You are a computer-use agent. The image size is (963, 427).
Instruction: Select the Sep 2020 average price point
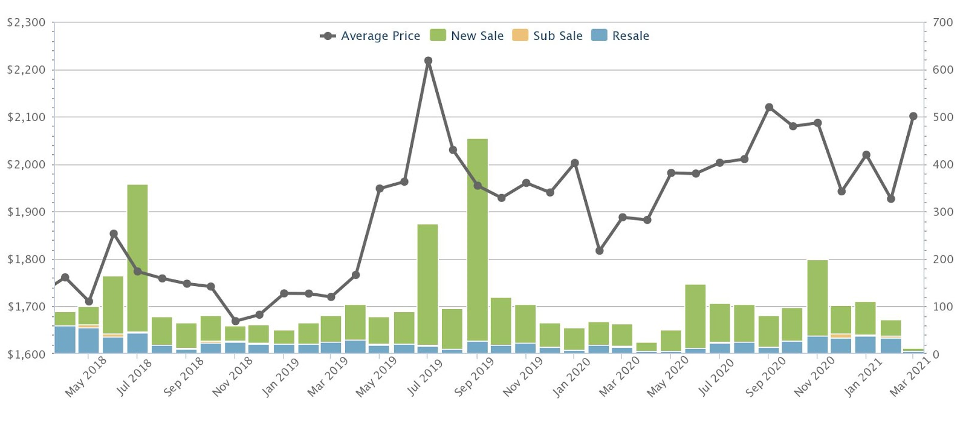(x=769, y=107)
